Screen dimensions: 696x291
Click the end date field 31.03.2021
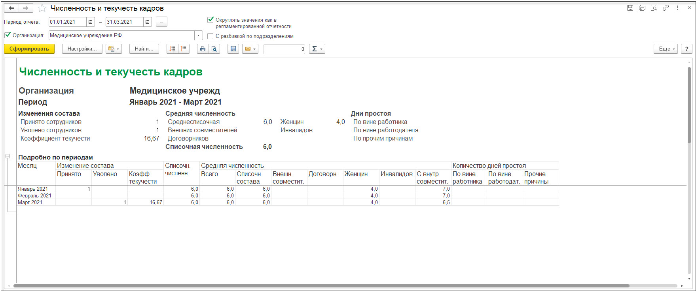tap(124, 22)
